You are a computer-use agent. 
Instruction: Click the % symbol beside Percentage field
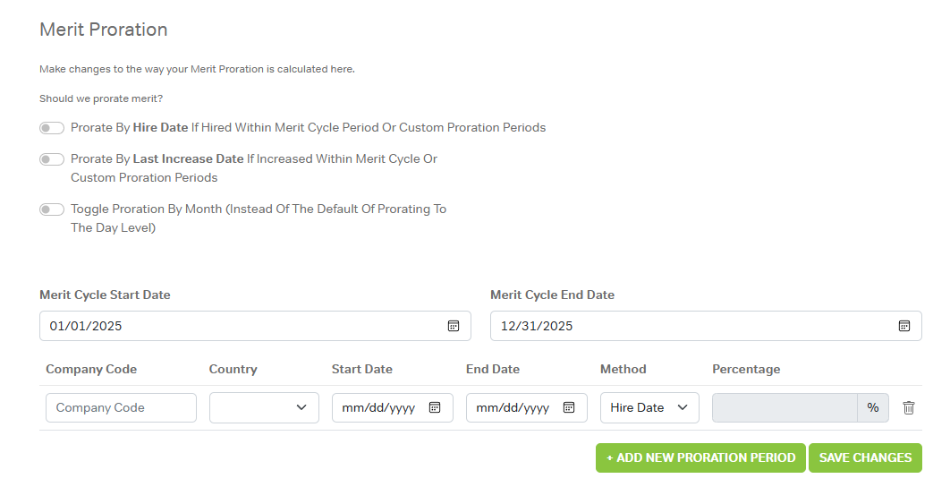coord(873,407)
